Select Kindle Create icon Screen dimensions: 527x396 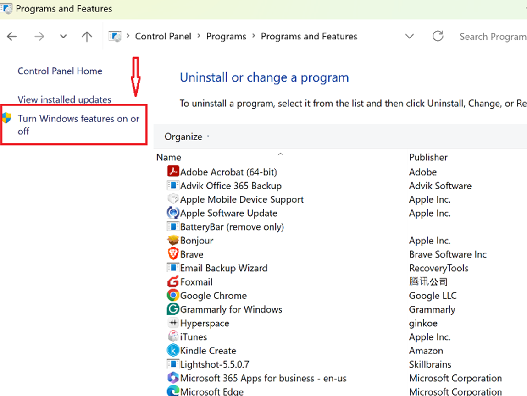[173, 350]
